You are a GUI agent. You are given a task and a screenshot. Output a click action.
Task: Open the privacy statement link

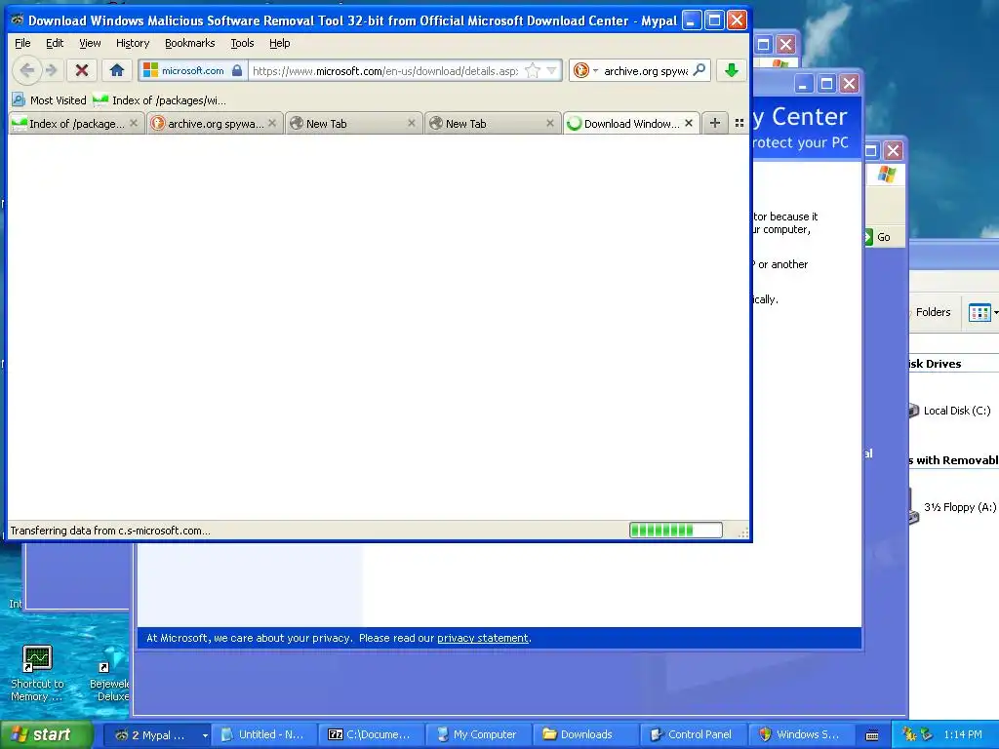(482, 638)
